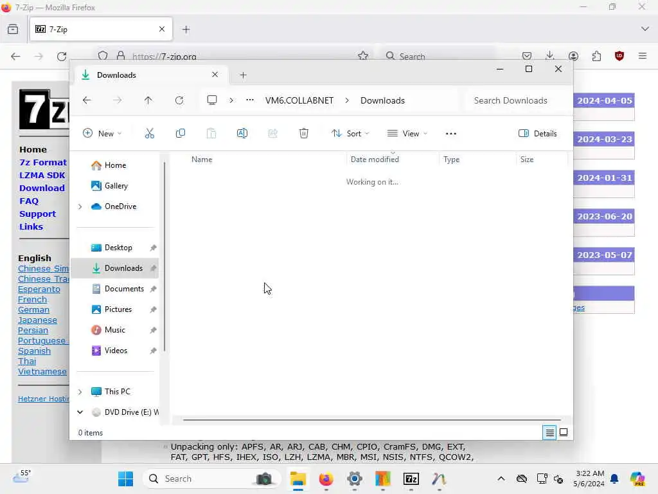Open the New dropdown in File Explorer
The width and height of the screenshot is (658, 494).
click(102, 134)
